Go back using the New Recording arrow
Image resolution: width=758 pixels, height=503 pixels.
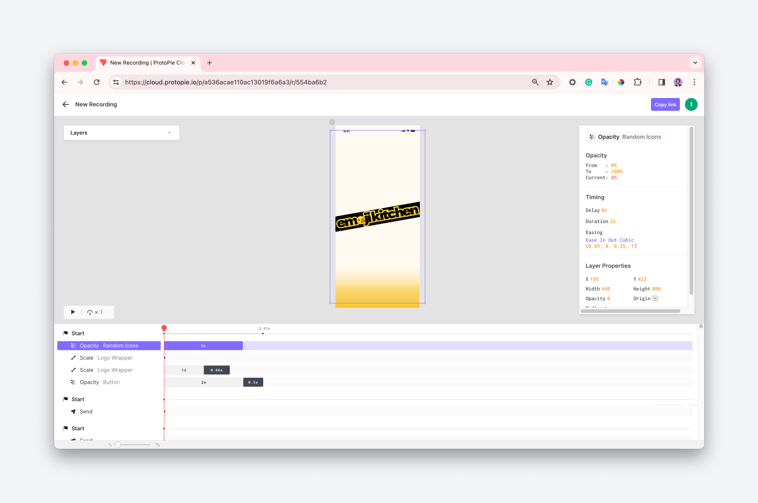tap(65, 104)
